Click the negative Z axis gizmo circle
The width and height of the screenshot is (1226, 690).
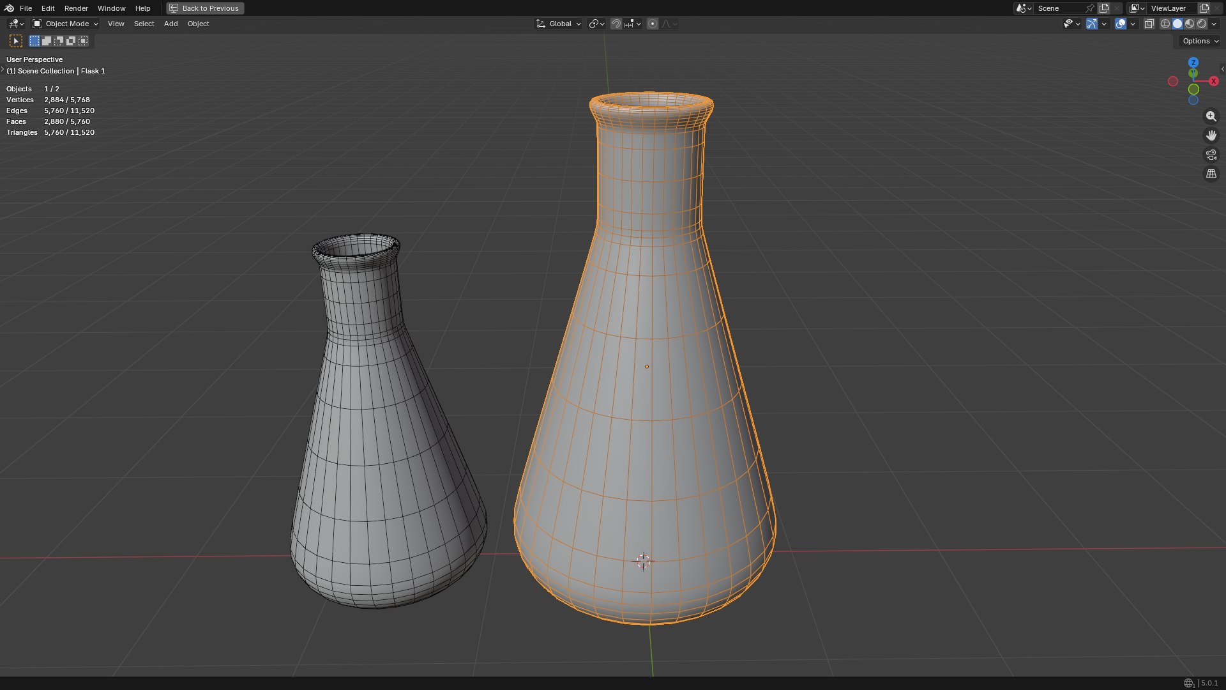click(x=1193, y=100)
